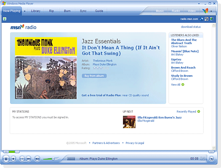Image resolution: width=221 pixels, height=168 pixels.
Task: Click the green Recently Played arrow icon
Action: pyautogui.click(x=199, y=111)
